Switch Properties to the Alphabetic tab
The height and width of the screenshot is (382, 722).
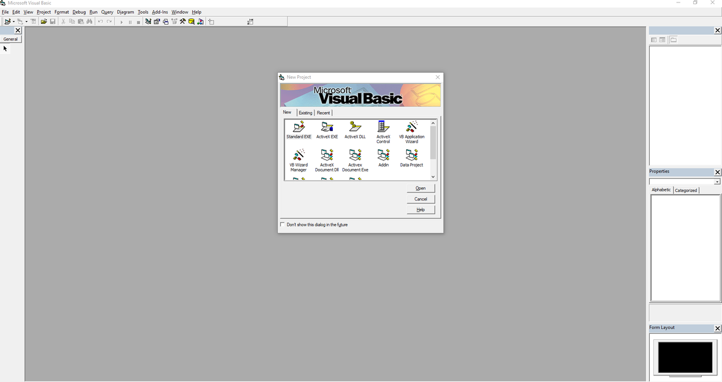661,189
